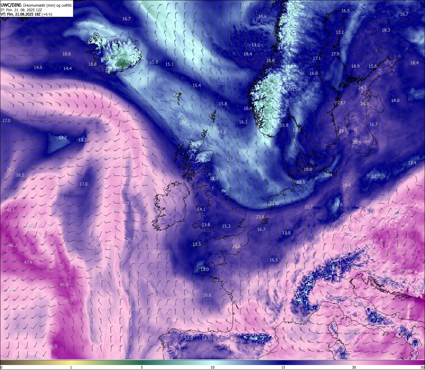Click the map value 18.9
The height and width of the screenshot is (370, 425).
(x=355, y=66)
